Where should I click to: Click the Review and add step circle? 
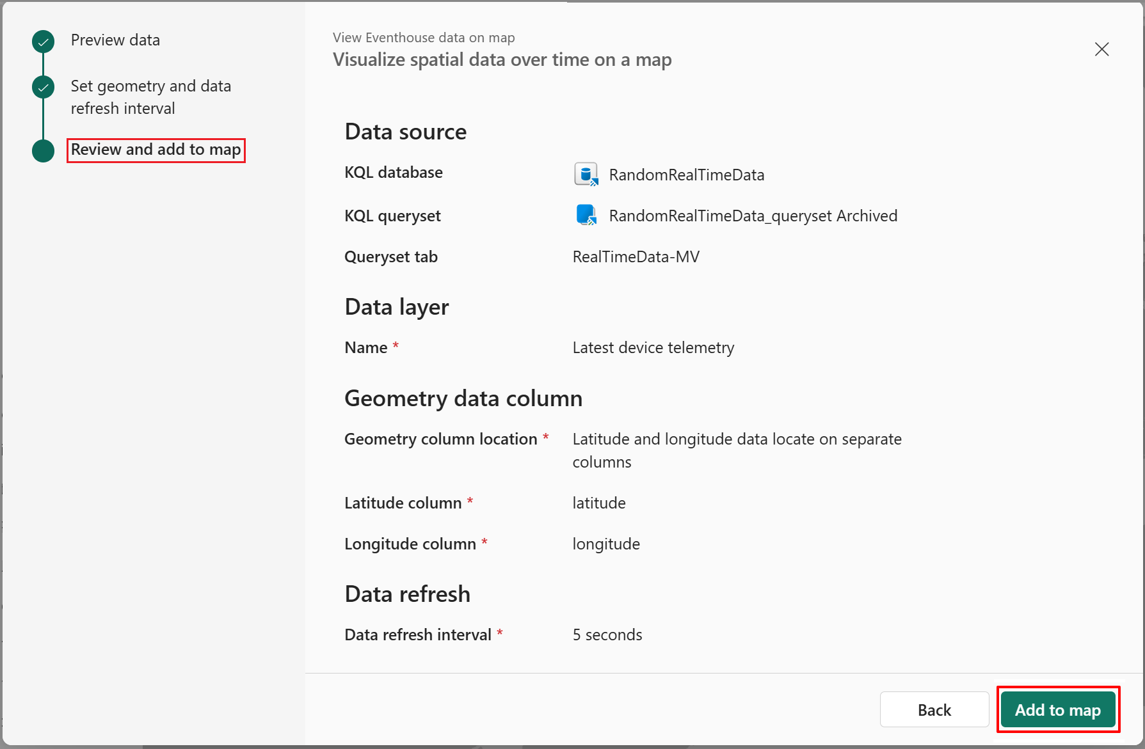point(43,151)
